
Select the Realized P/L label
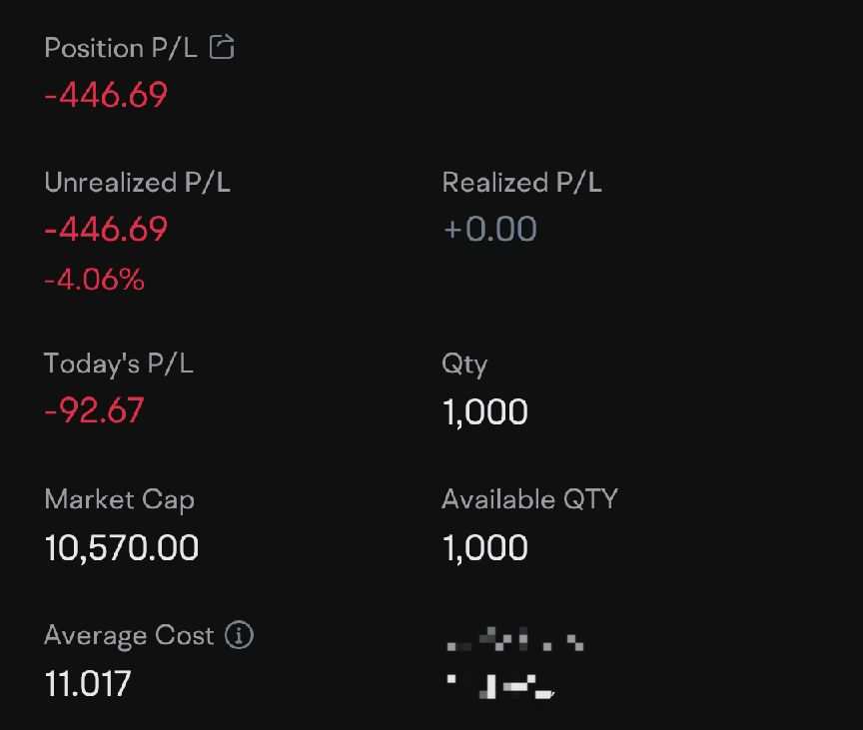coord(521,183)
